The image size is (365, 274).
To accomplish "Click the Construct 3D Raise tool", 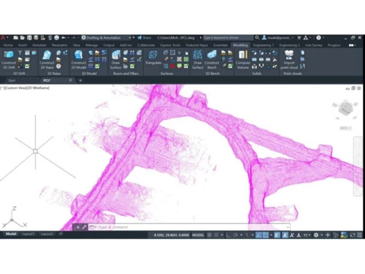I will click(x=47, y=60).
